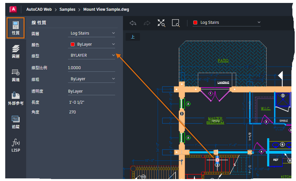Click the W.I.C. label in drawing
Viewport: 296px width, 181px height.
click(265, 109)
